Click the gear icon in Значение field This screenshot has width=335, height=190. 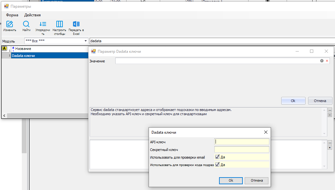click(322, 61)
